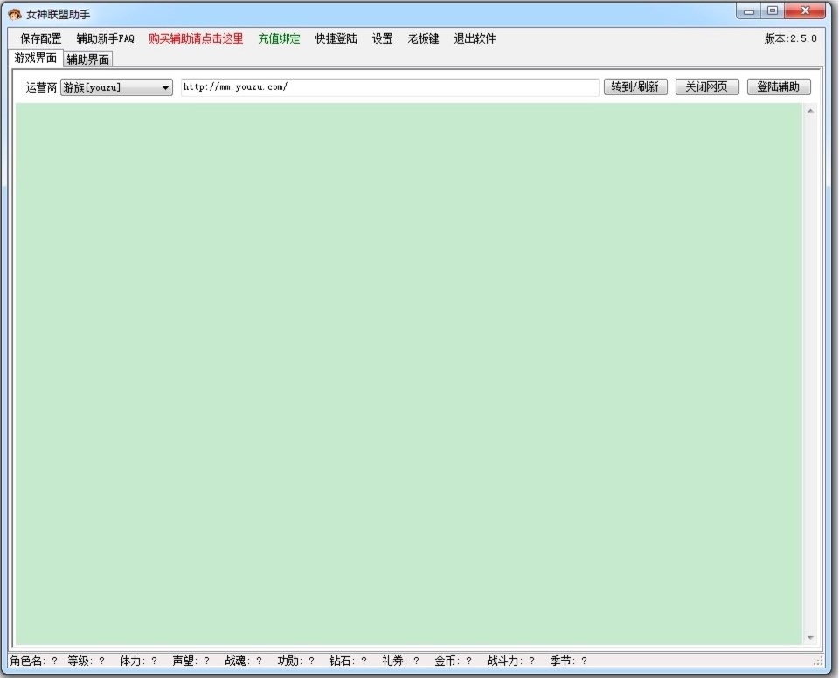Click the 金币: ? status entry

click(x=454, y=661)
